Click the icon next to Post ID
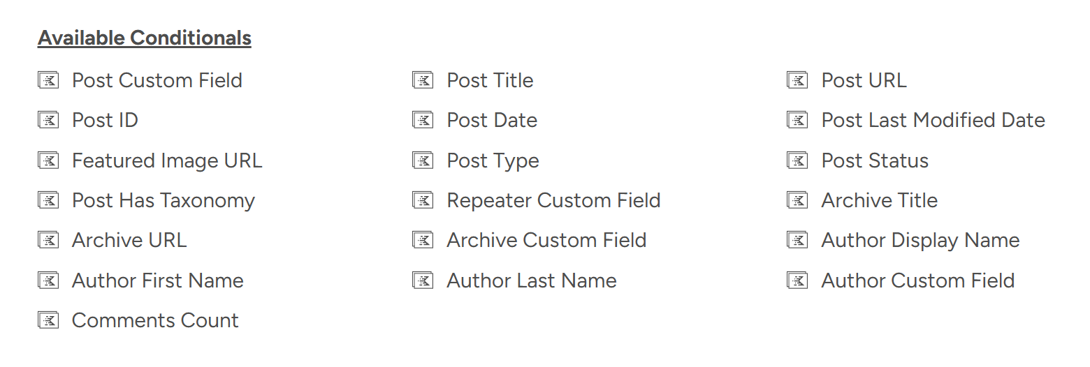1090x367 pixels. [x=48, y=120]
